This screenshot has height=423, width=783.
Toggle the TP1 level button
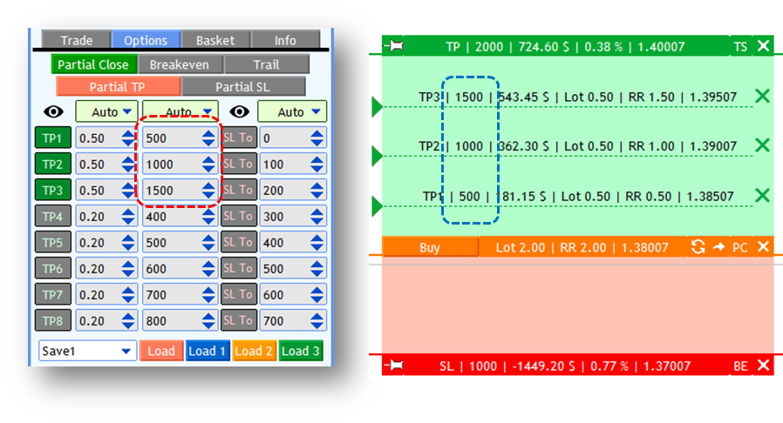click(53, 138)
